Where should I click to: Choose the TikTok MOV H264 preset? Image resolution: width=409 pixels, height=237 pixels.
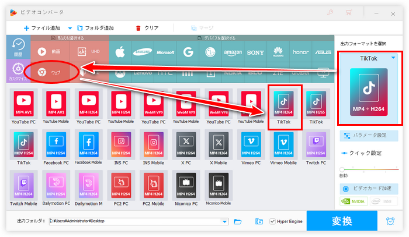23,147
